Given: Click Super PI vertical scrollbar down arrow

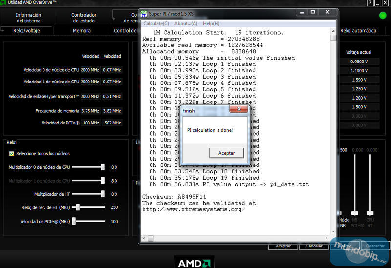Looking at the screenshot, I should click(333, 232).
